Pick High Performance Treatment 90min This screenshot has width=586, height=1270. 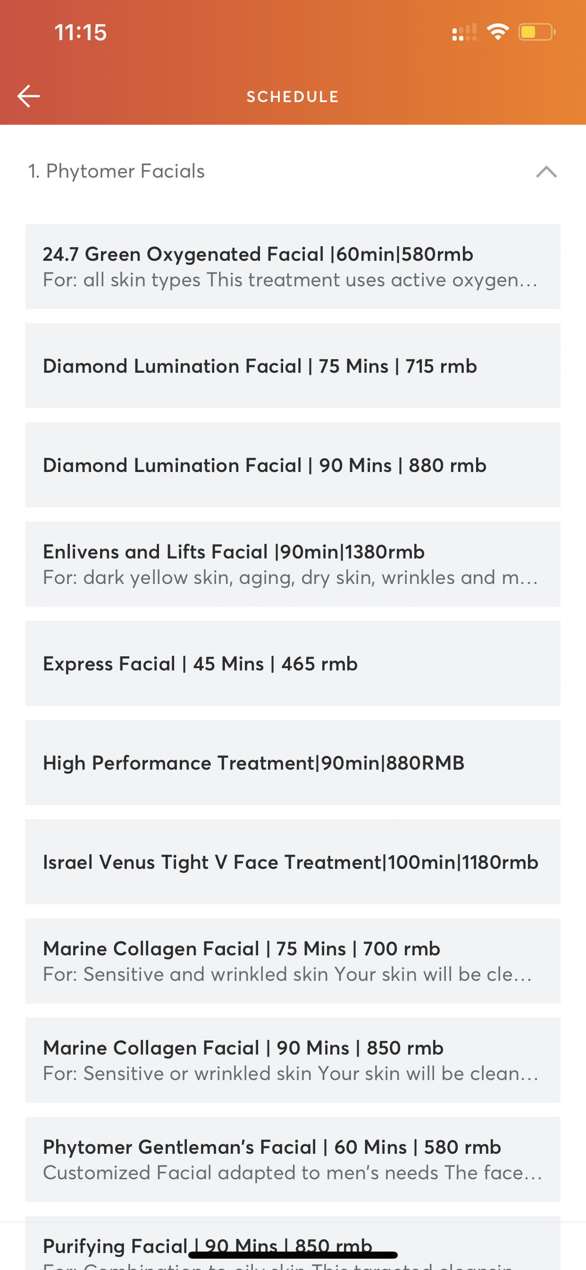point(293,763)
